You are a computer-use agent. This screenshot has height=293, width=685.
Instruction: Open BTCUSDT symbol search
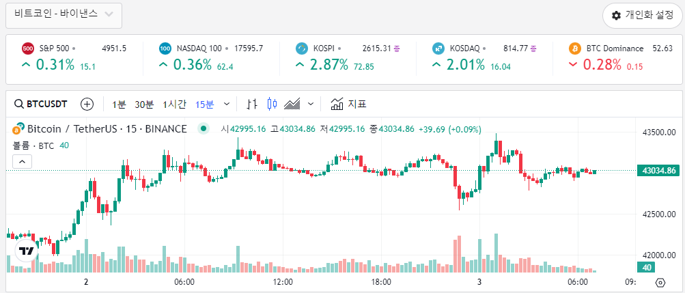41,104
